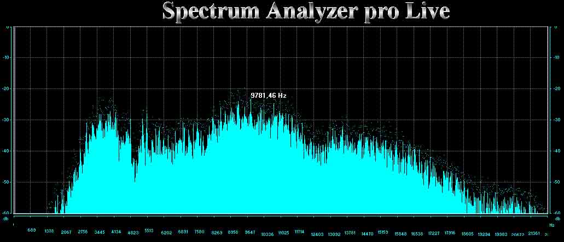
Task: Click the 7580 frequency axis label
Action: 200,232
